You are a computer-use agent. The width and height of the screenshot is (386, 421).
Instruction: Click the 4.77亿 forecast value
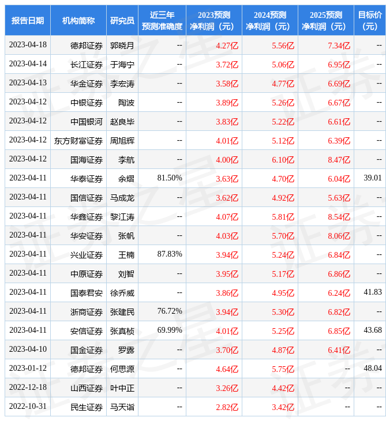click(x=283, y=84)
